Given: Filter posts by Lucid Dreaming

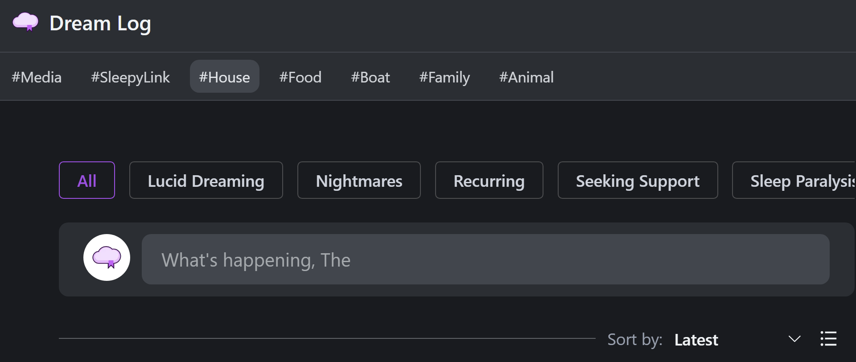Looking at the screenshot, I should point(206,180).
